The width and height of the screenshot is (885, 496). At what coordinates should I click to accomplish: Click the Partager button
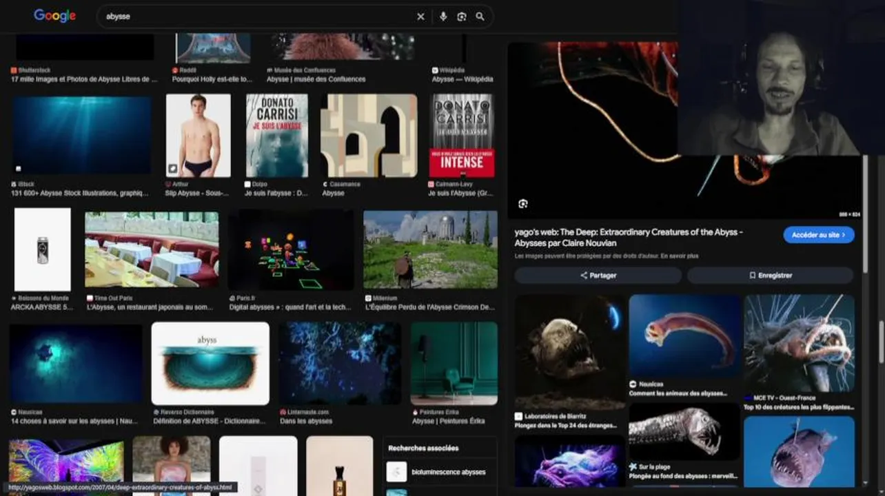pos(598,275)
